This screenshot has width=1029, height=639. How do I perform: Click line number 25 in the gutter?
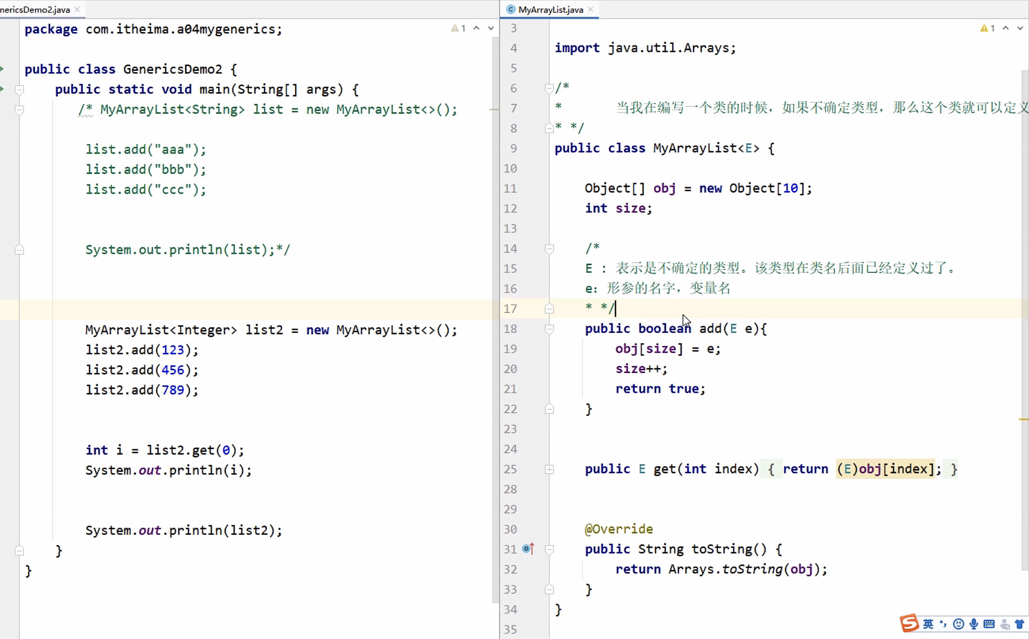point(510,469)
